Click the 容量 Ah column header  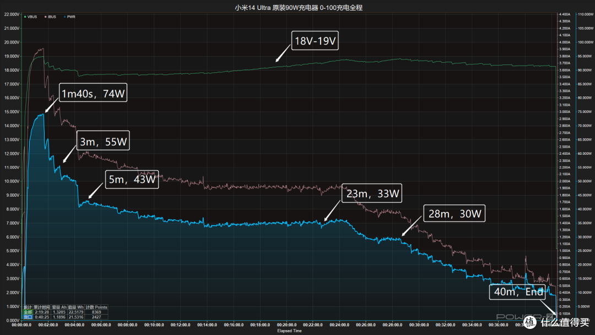pyautogui.click(x=59, y=307)
